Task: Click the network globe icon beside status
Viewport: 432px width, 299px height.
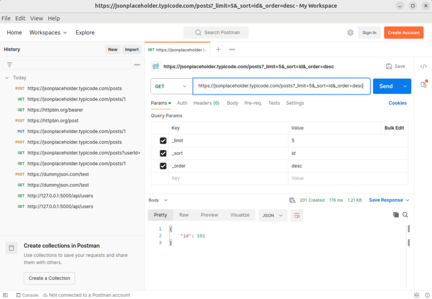Action: pyautogui.click(x=292, y=200)
